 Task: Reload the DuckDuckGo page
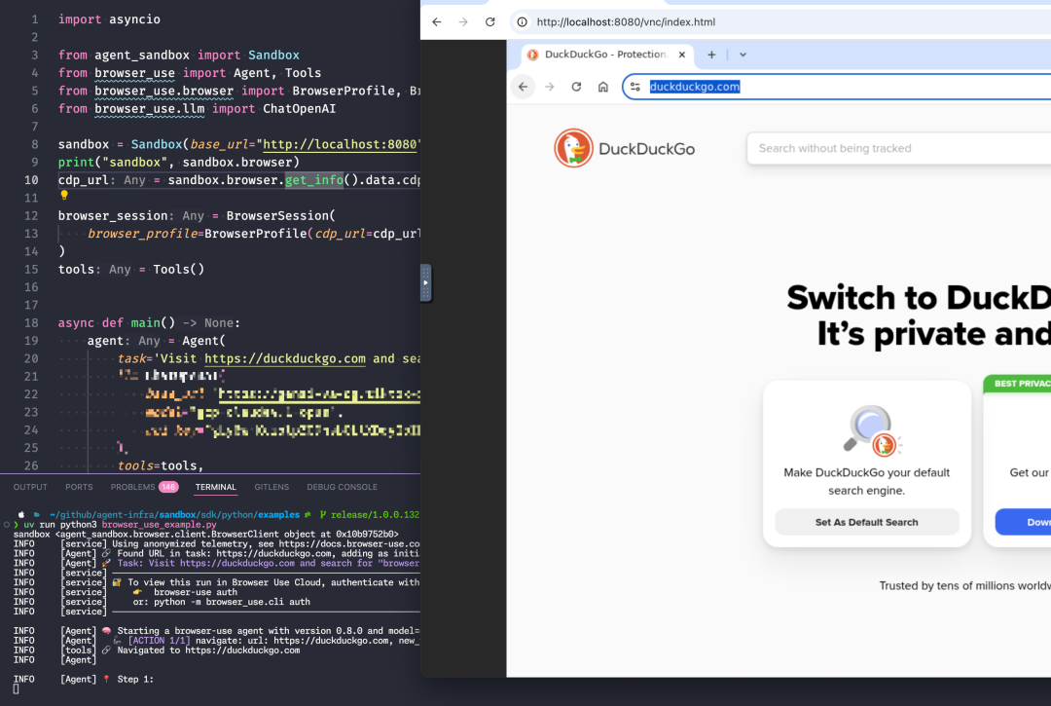click(x=575, y=86)
